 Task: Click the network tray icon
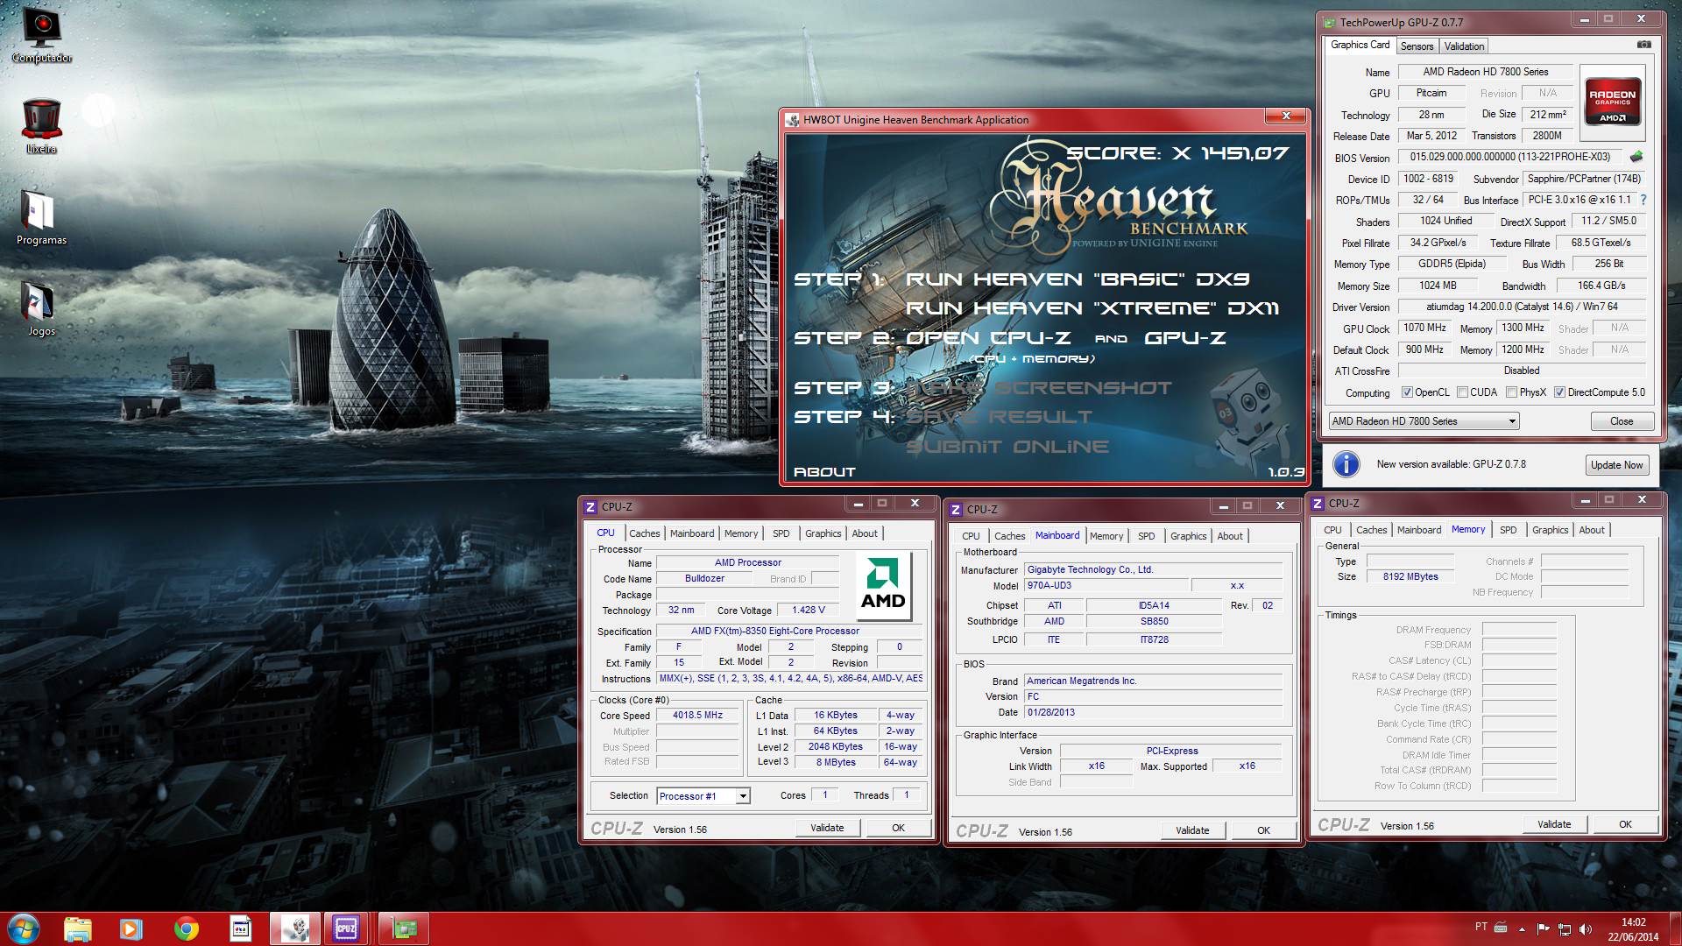(1564, 928)
